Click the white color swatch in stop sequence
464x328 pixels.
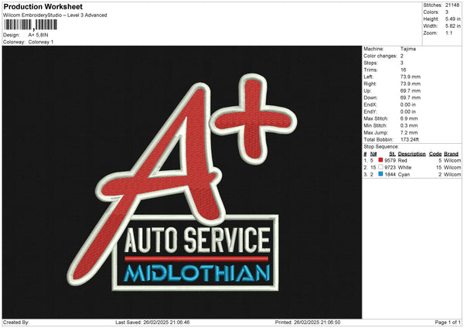(x=380, y=167)
